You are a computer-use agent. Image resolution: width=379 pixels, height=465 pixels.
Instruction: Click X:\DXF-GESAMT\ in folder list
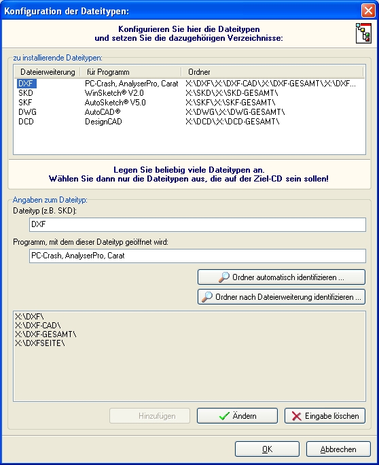click(46, 334)
